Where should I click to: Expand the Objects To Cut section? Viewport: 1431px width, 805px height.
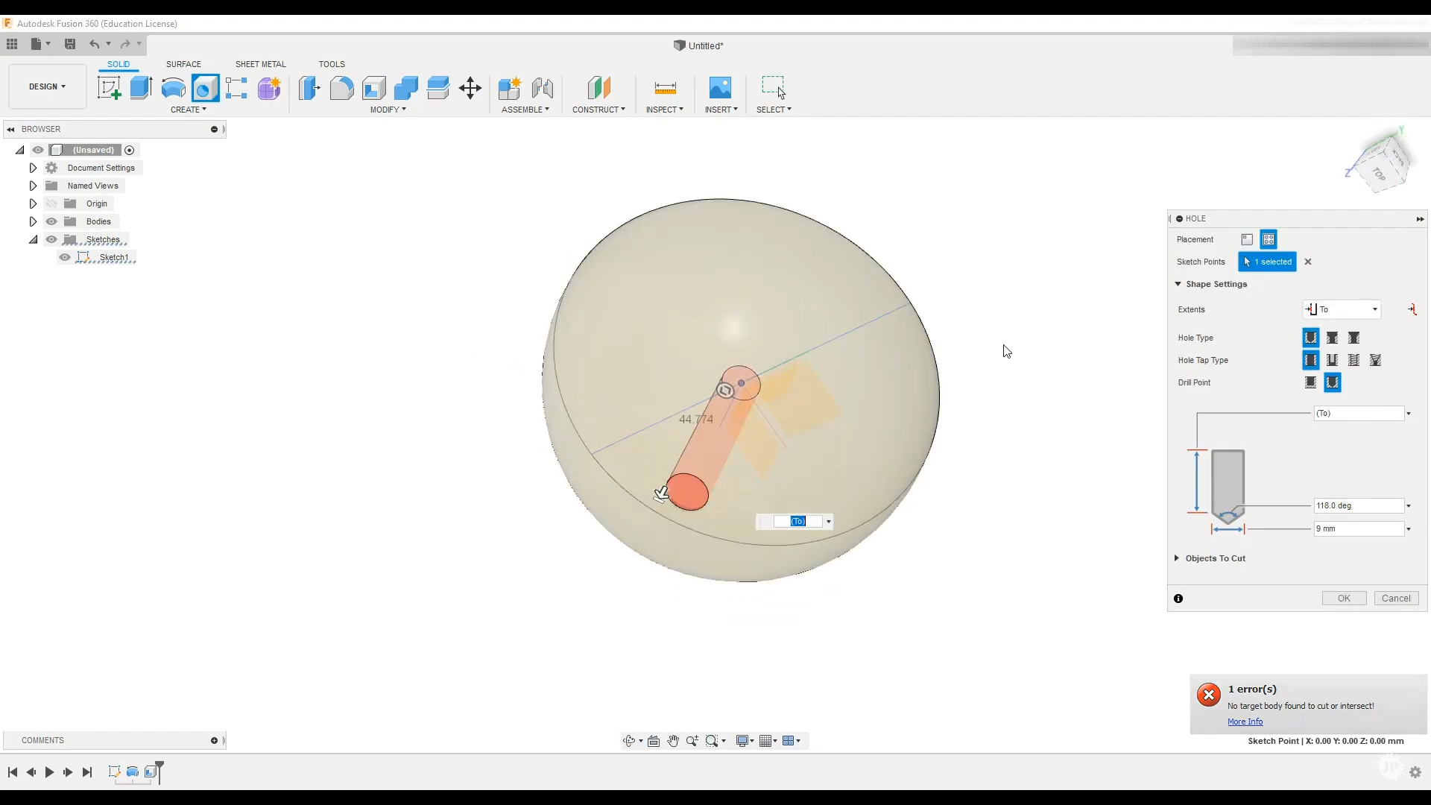click(1175, 558)
